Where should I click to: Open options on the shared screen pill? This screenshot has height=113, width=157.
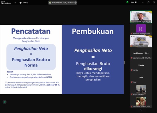(75, 3)
